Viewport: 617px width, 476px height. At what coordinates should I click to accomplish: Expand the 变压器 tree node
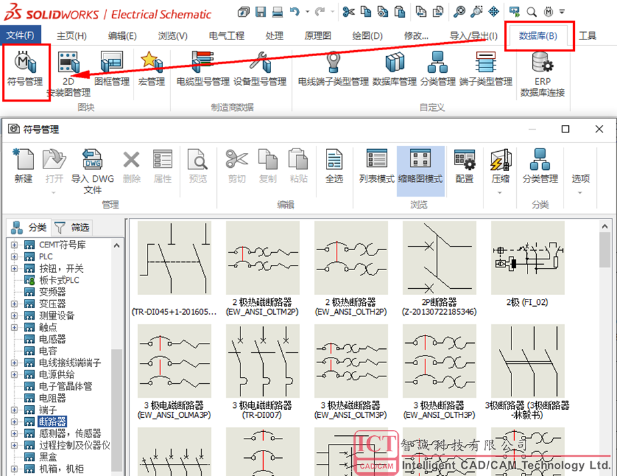pos(14,304)
